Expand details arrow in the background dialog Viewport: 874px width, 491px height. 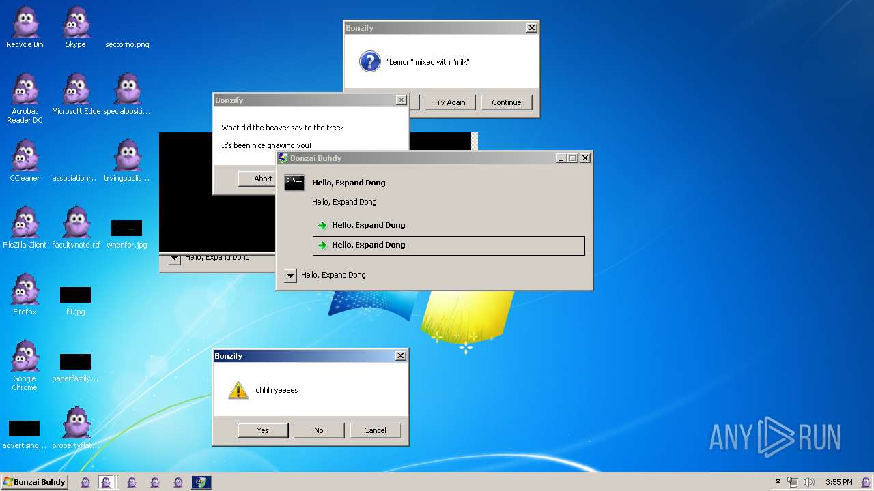(x=174, y=259)
